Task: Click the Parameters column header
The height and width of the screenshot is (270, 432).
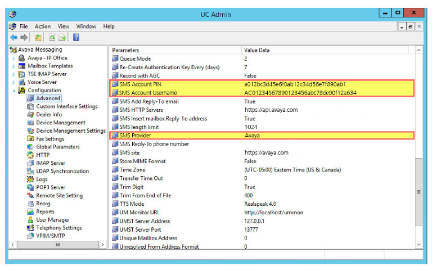Action: [175, 50]
